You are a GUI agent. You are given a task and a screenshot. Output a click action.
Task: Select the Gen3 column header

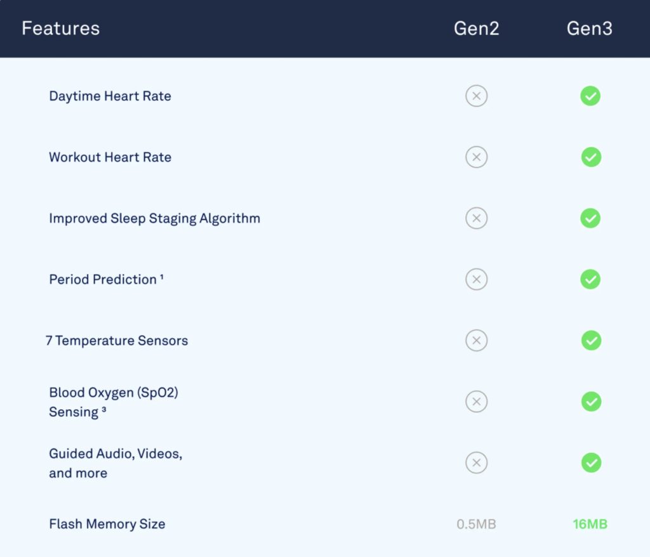click(x=590, y=29)
